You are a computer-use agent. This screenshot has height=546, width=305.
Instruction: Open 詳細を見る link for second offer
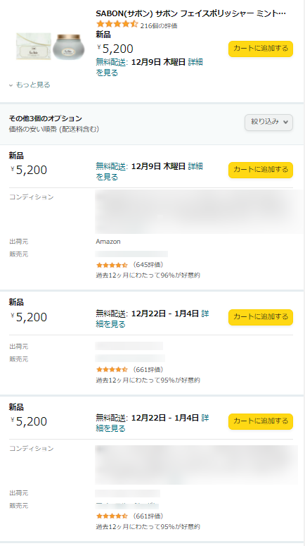152,319
